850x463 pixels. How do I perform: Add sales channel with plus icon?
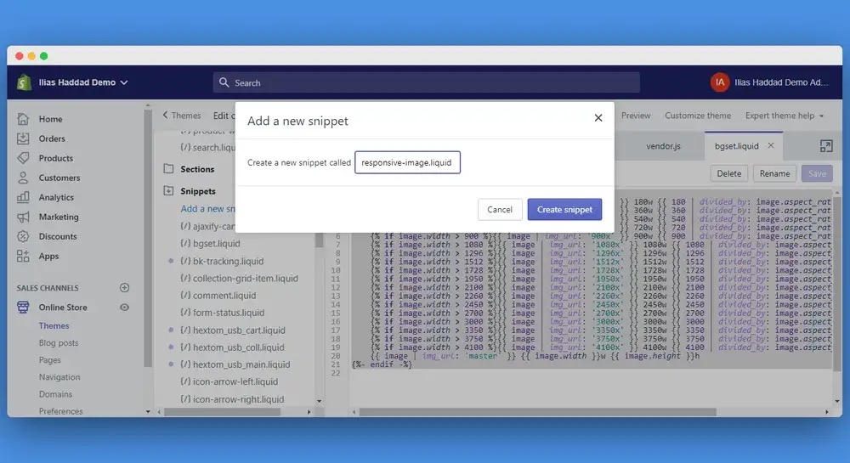125,288
